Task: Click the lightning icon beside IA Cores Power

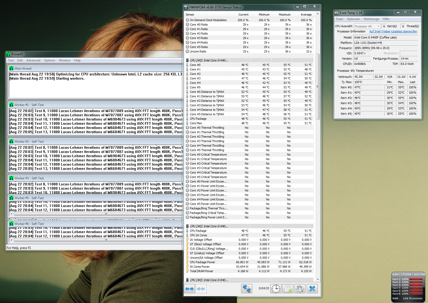Action: 187,267
